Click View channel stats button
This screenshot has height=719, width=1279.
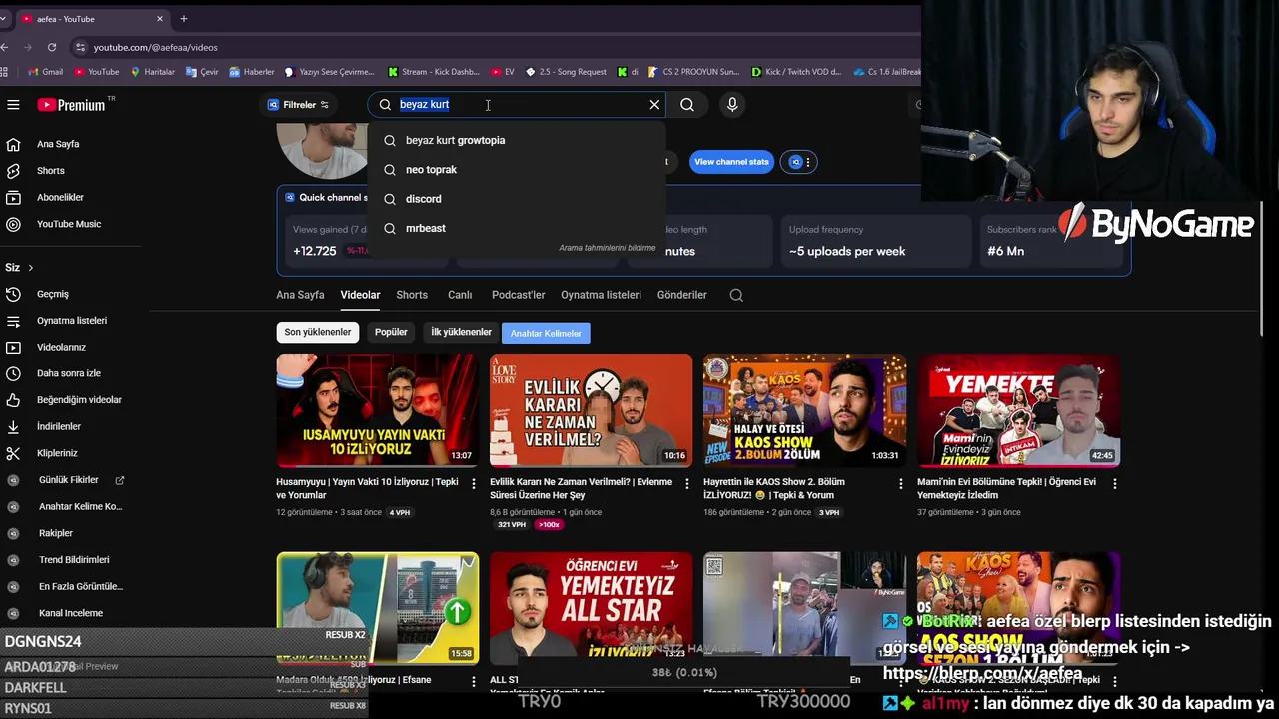coord(731,162)
